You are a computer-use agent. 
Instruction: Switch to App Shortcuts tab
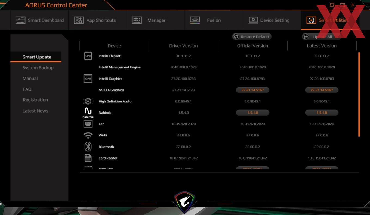98,20
